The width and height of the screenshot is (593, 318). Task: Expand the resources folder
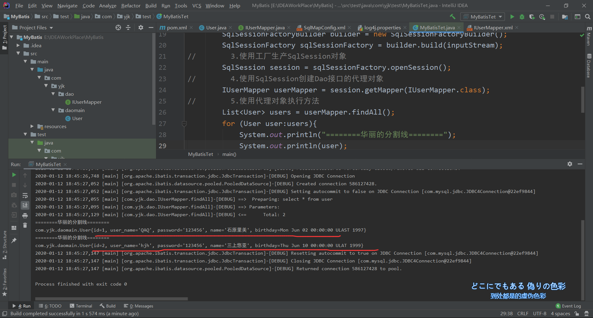32,126
